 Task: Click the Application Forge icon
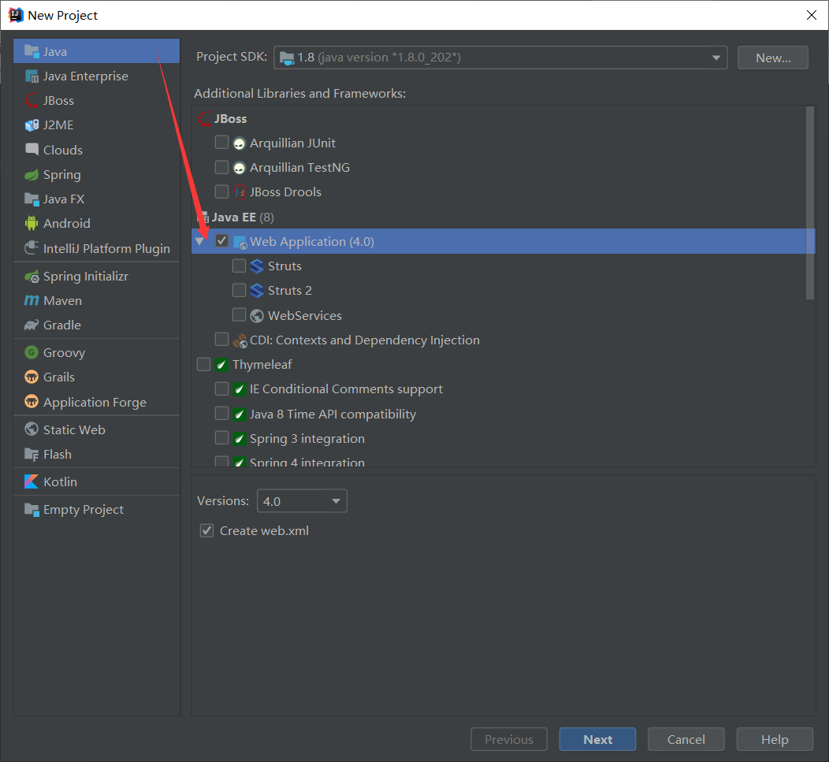pyautogui.click(x=32, y=401)
